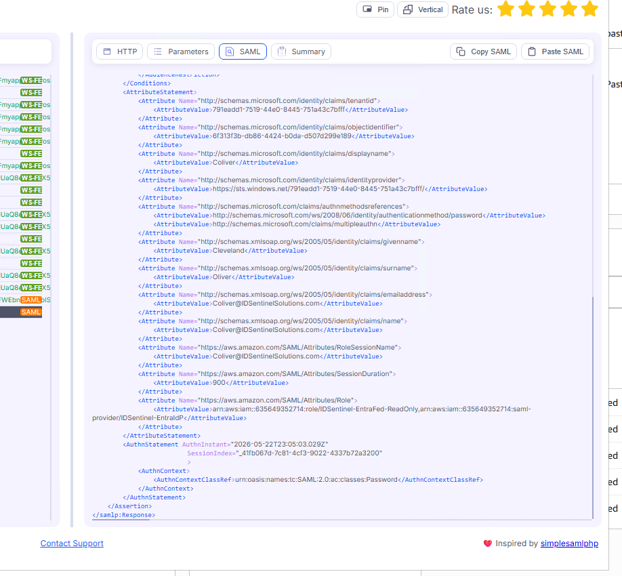This screenshot has height=576, width=622.
Task: Rate with the fourth star
Action: tap(569, 9)
